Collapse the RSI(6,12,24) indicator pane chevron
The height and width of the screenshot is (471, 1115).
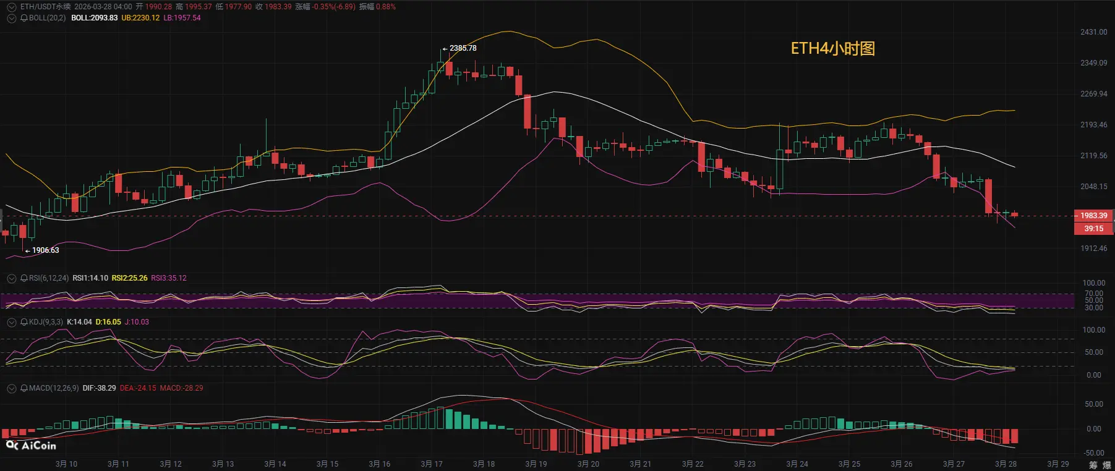pos(11,278)
